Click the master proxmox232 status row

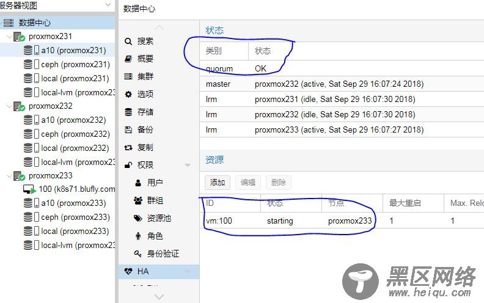point(342,84)
